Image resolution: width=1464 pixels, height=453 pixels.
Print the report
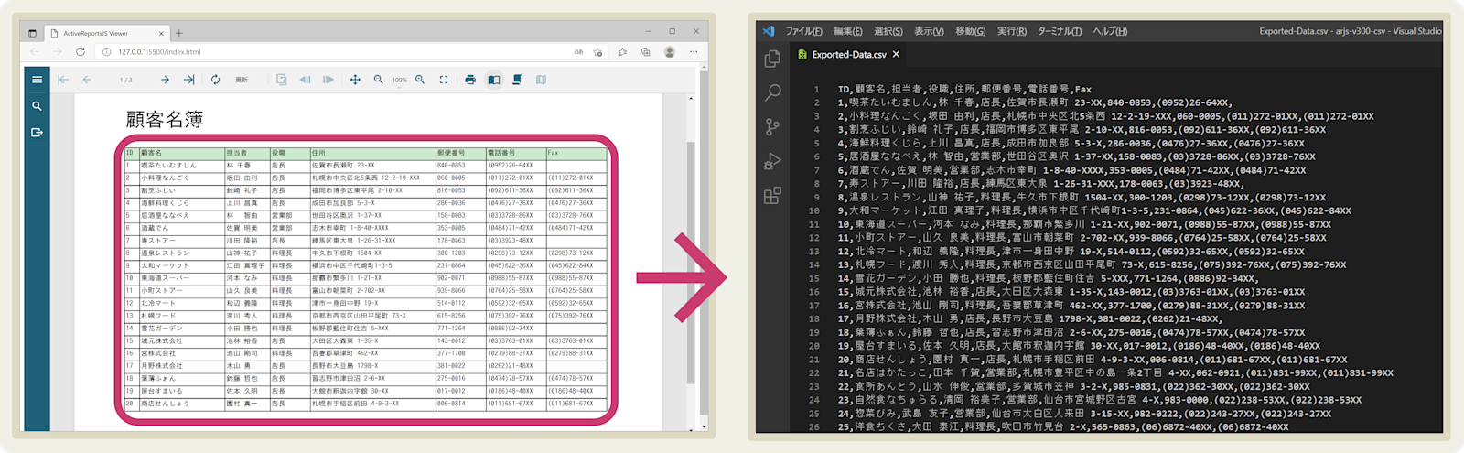point(470,80)
